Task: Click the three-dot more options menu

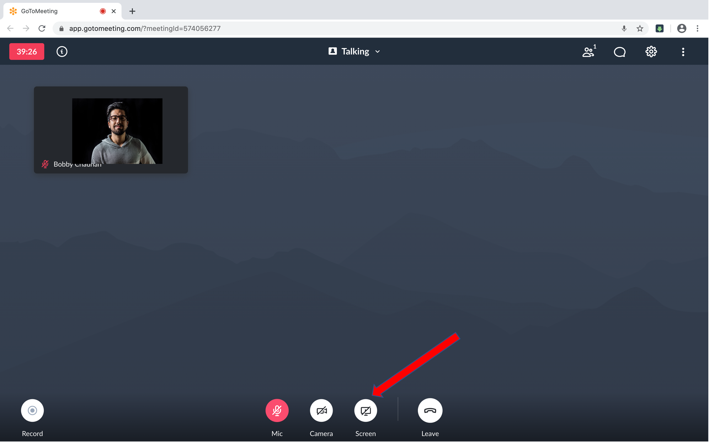Action: point(683,51)
